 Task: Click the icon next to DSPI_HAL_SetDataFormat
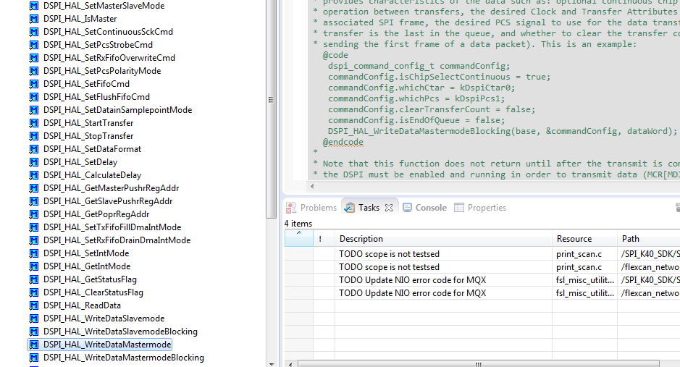(33, 149)
